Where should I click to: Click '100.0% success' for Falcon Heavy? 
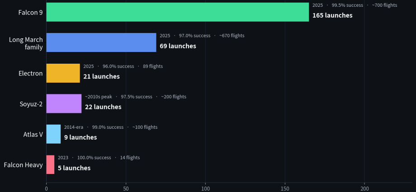(94, 158)
